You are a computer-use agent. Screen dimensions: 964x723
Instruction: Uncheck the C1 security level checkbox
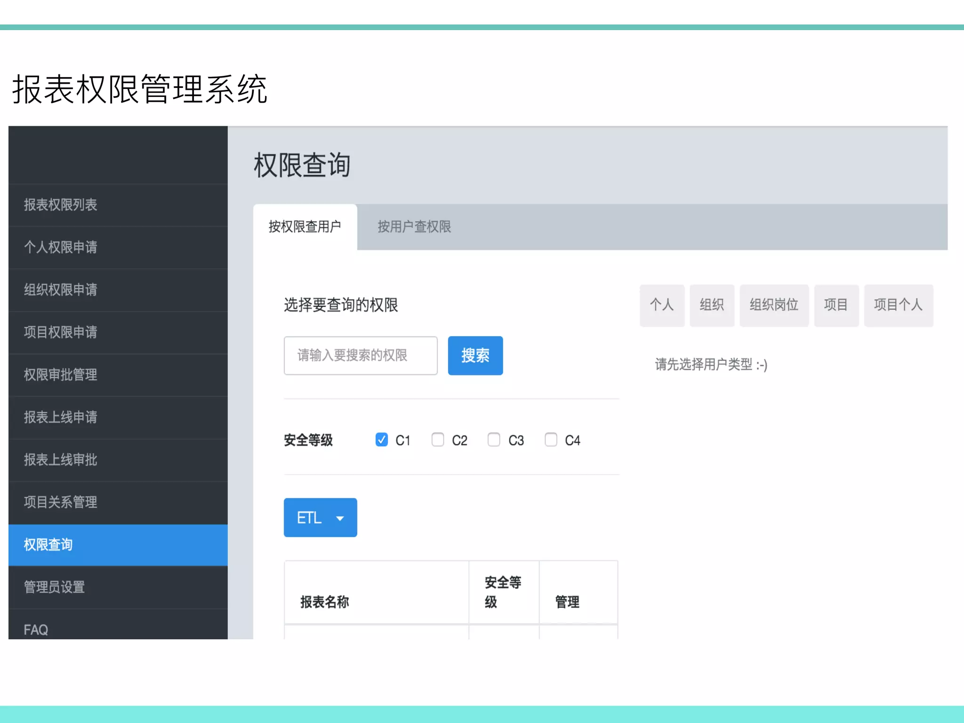pyautogui.click(x=382, y=440)
